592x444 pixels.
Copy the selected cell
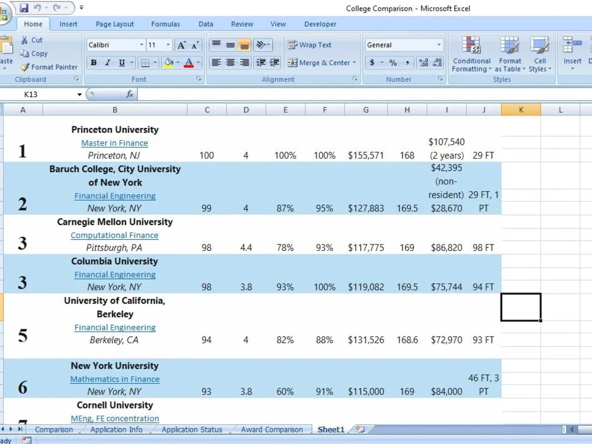click(34, 54)
